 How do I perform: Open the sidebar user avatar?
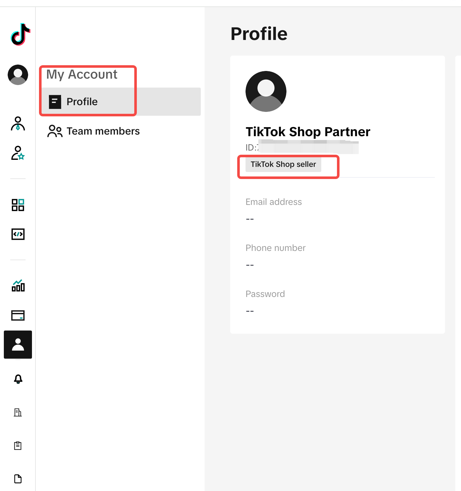[18, 75]
